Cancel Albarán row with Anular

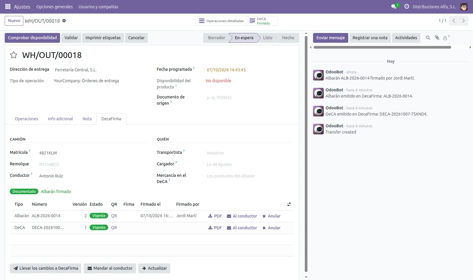coord(271,216)
